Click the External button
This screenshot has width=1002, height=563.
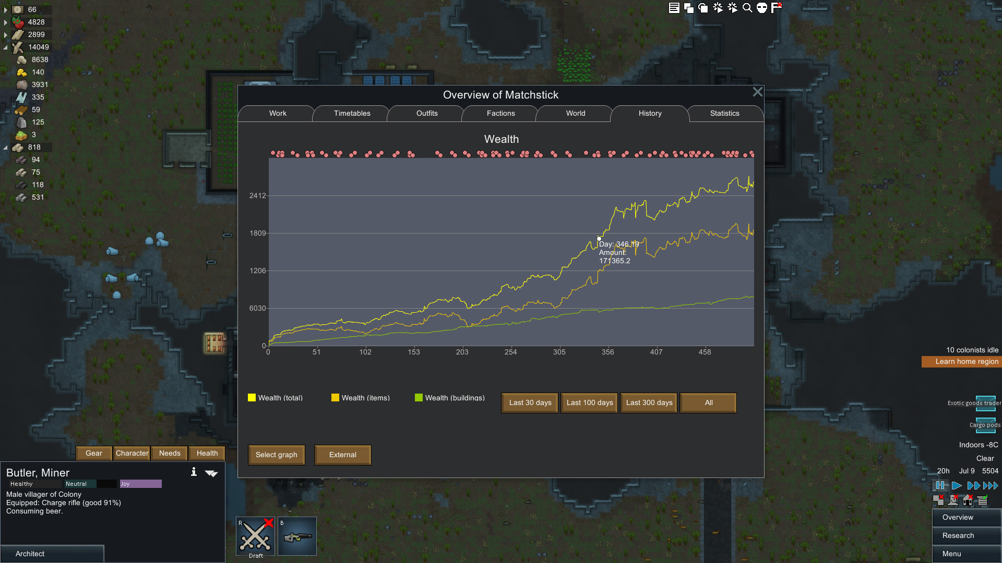[343, 455]
